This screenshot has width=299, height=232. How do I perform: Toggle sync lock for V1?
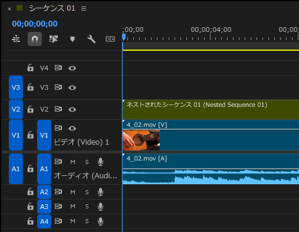(x=58, y=128)
